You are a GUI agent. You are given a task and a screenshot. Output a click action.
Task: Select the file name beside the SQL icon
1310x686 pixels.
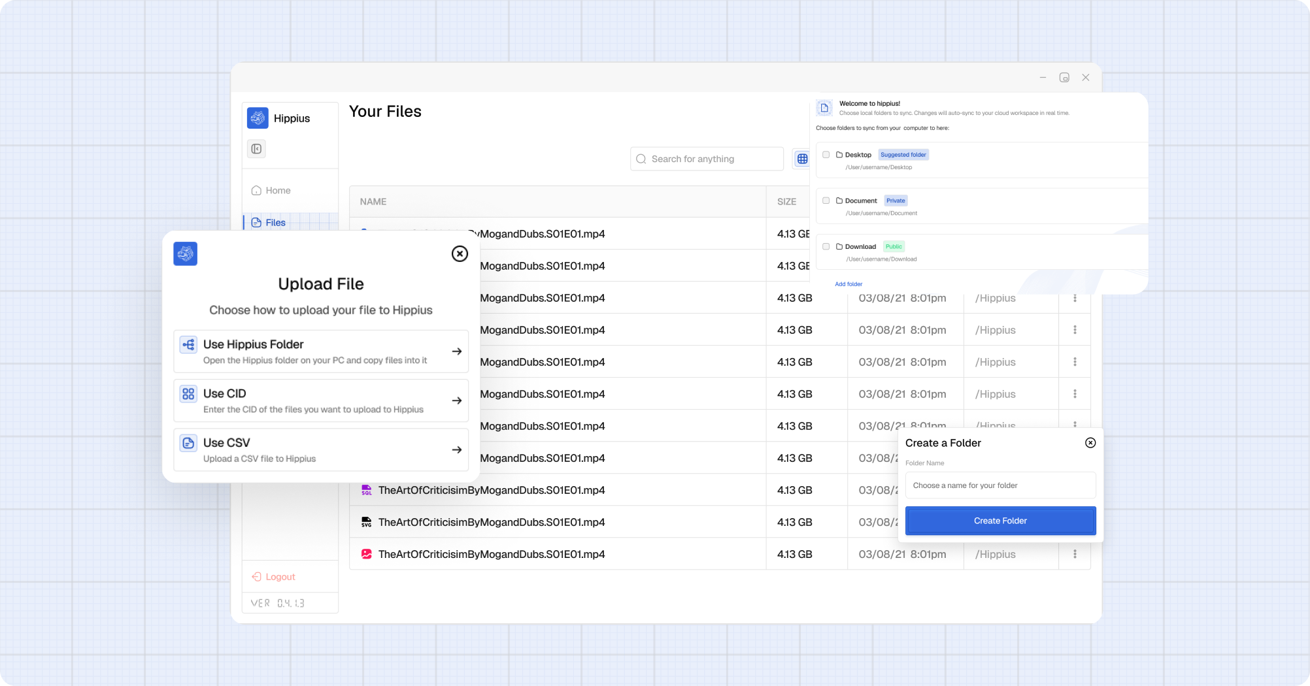click(x=492, y=490)
